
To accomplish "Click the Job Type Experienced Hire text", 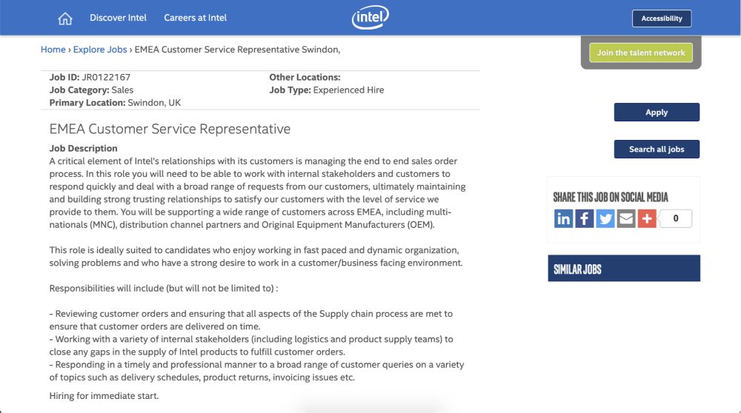I will click(x=327, y=90).
